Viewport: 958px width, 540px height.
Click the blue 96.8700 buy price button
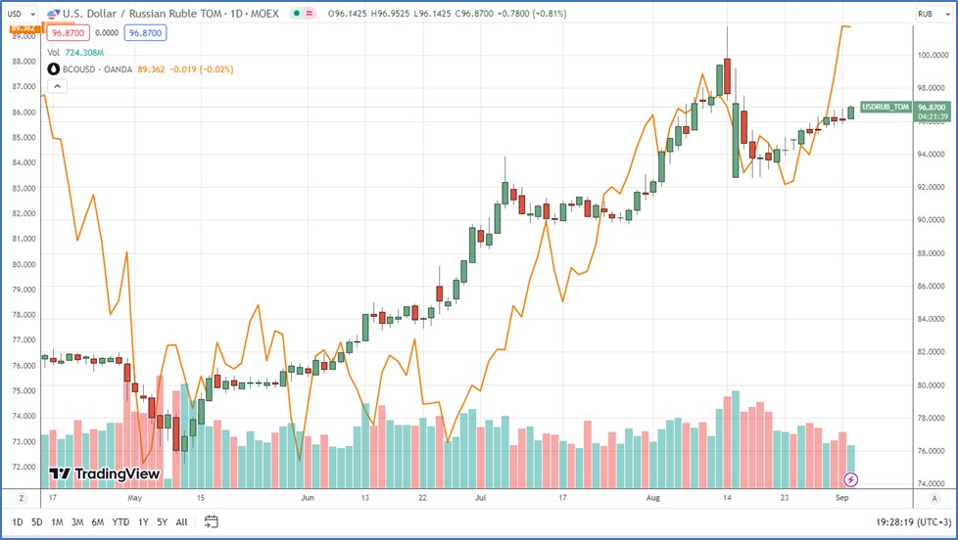(x=144, y=33)
